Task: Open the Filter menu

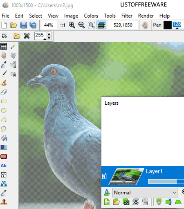Action: 127,16
